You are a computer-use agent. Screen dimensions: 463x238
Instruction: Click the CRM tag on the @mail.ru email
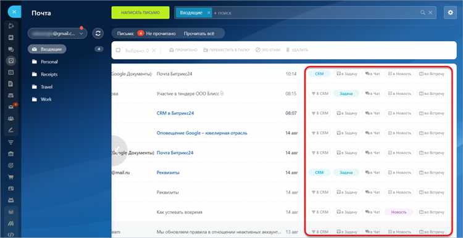pyautogui.click(x=319, y=173)
